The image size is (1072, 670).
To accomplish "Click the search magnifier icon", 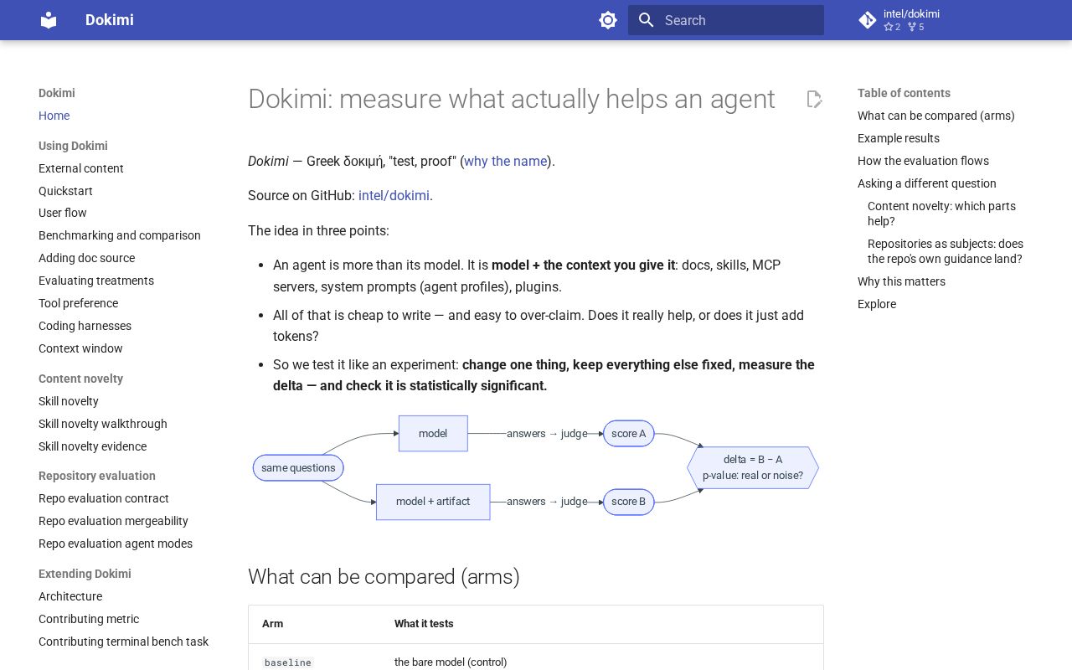I will 646,20.
